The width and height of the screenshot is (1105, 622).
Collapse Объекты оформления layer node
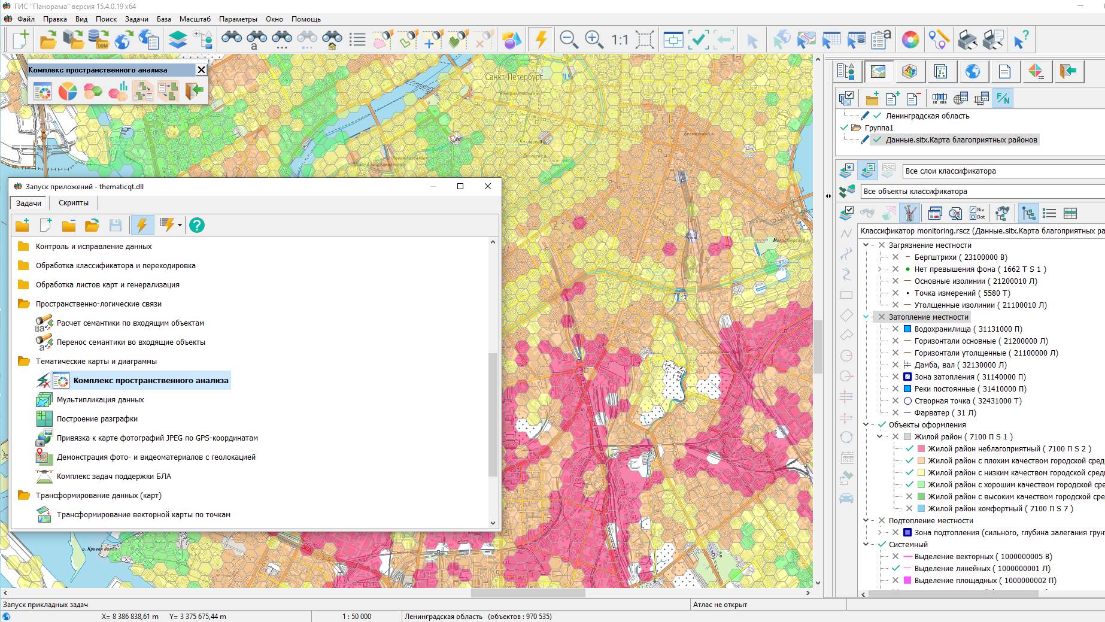(866, 424)
